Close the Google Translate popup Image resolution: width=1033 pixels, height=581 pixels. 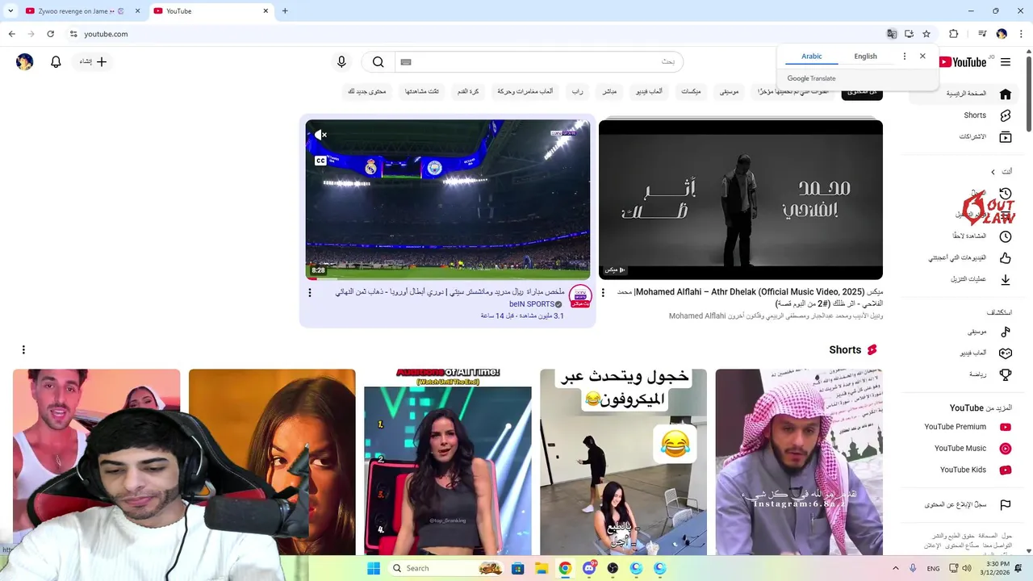[922, 56]
